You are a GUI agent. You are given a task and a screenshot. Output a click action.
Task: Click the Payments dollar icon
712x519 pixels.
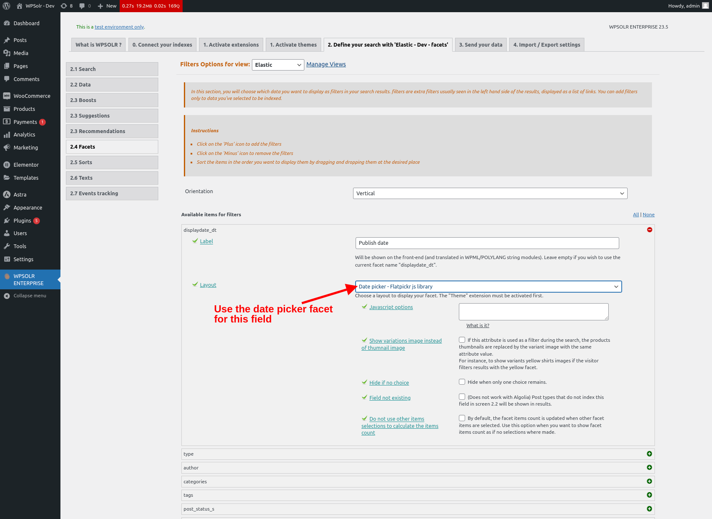tap(7, 122)
